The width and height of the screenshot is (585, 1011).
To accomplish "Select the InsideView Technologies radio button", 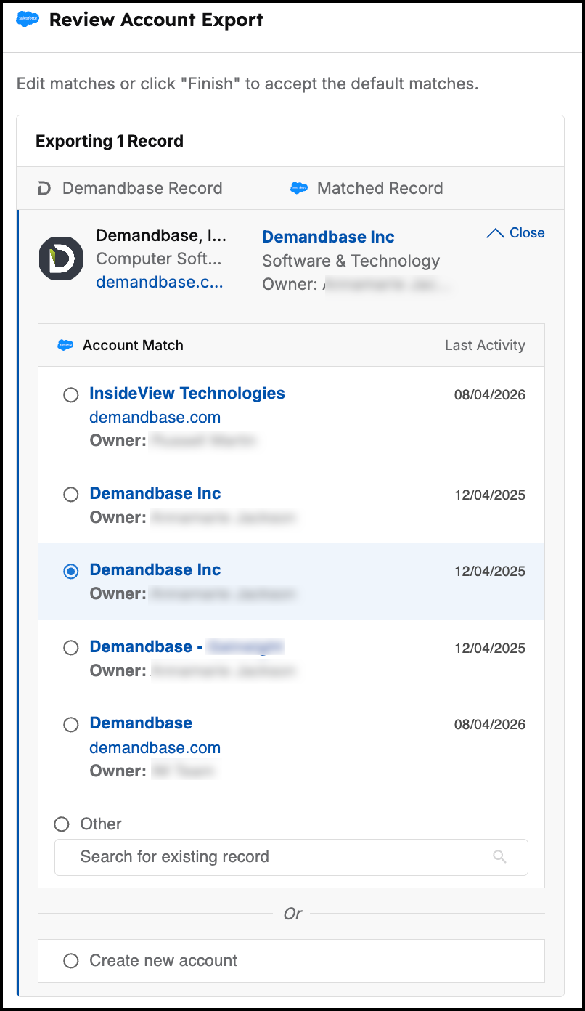I will (71, 395).
